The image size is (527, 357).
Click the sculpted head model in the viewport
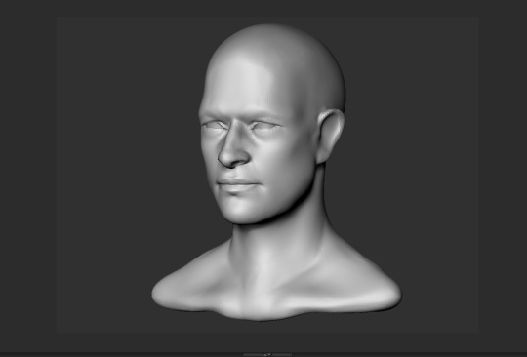pos(275,172)
